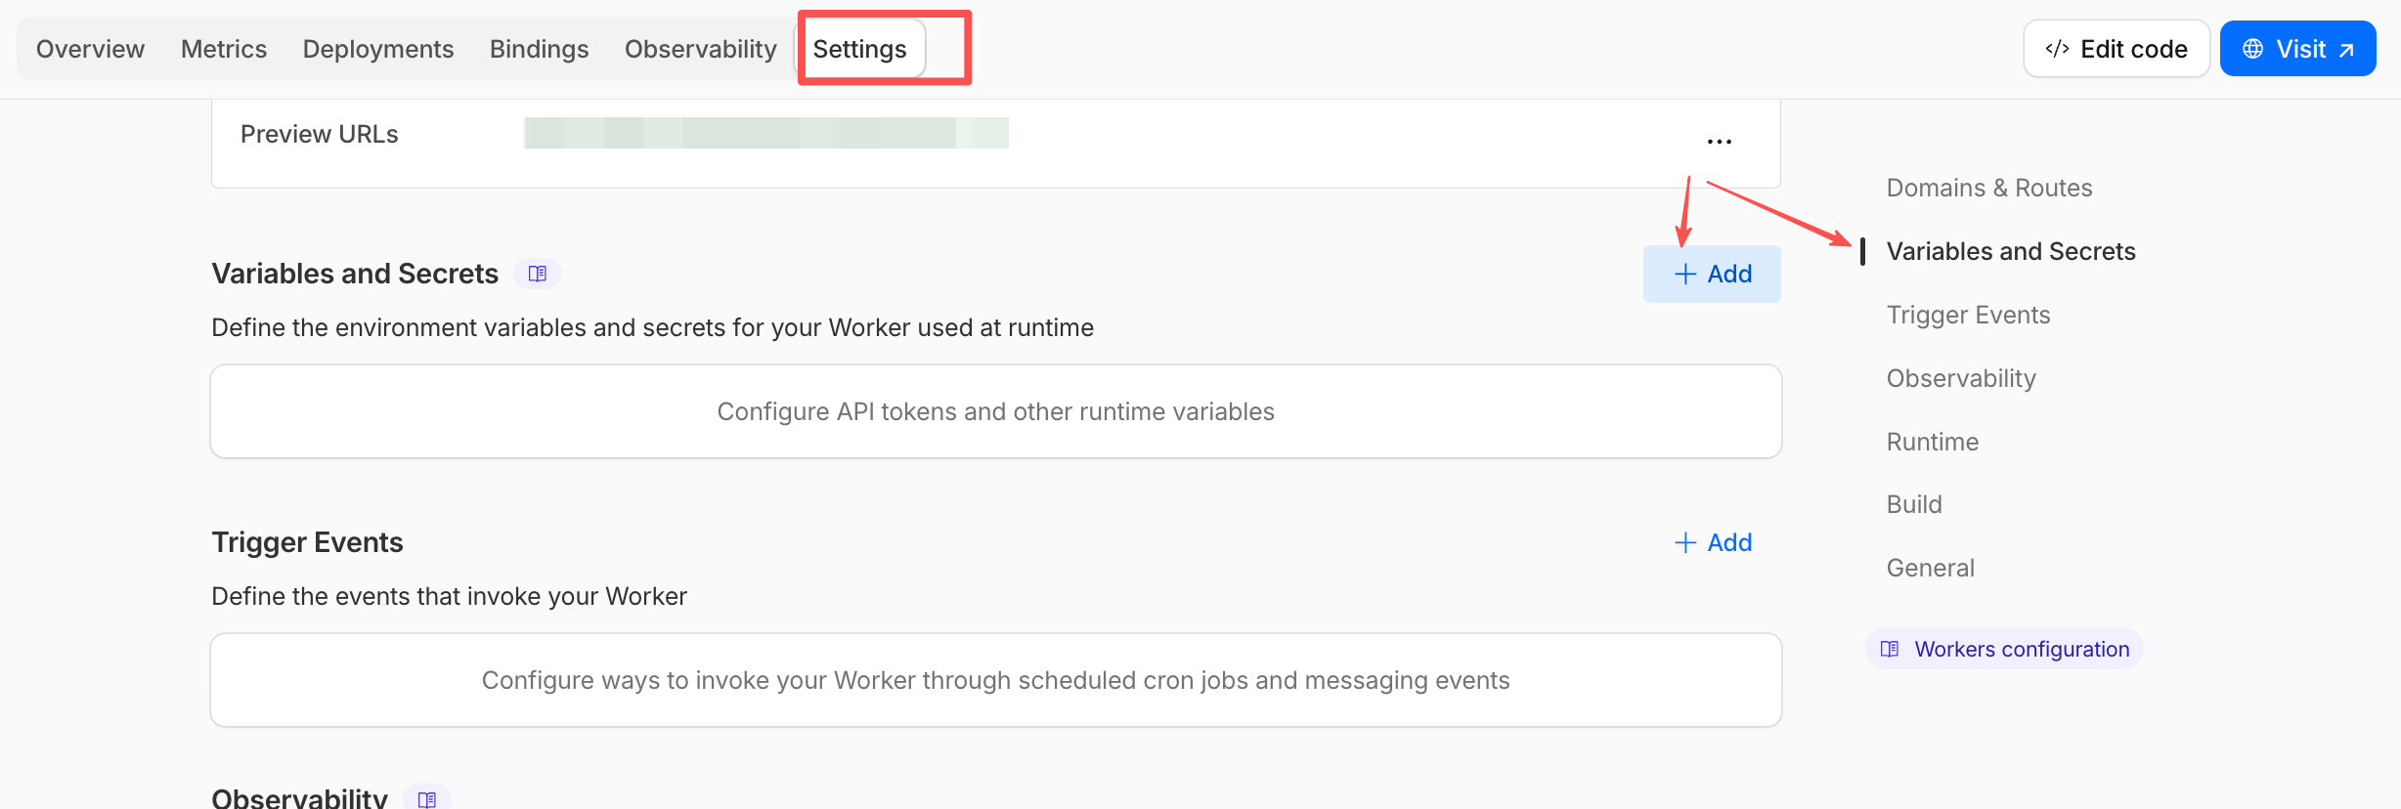Screen dimensions: 2401x809
Task: Click the book icon in Workers configuration
Action: pyautogui.click(x=1890, y=649)
